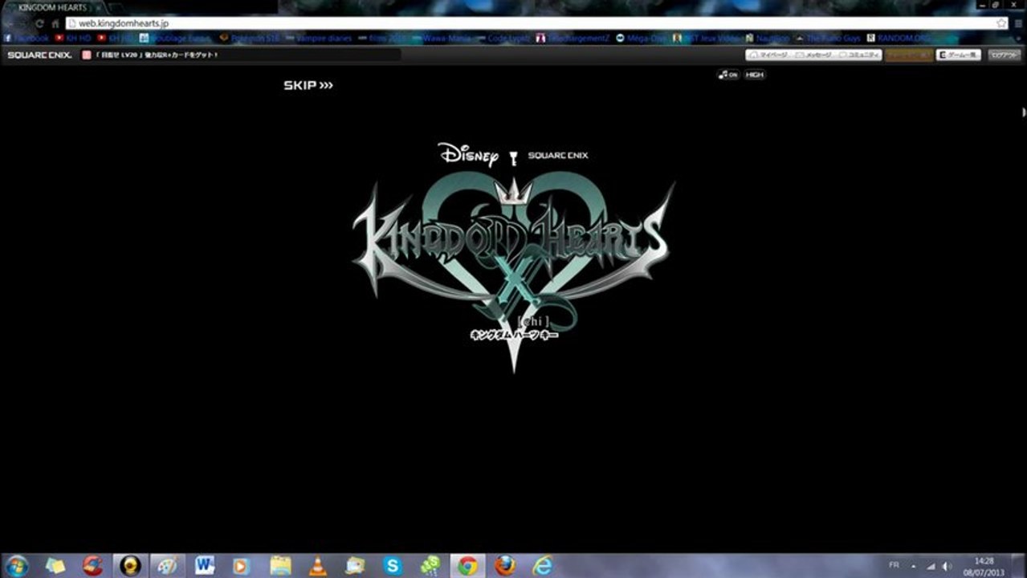Open the TéléchargementZ bookmark

573,38
